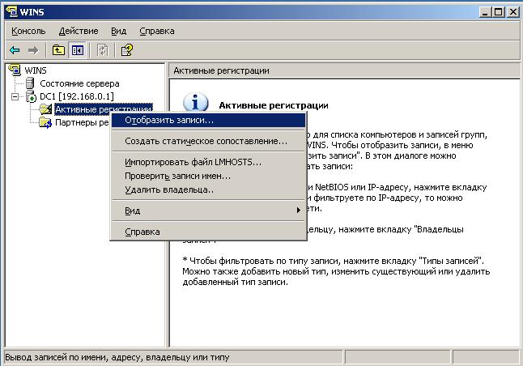Screen dimensions: 523x366
Task: Click the Help toolbar icon
Action: (127, 51)
